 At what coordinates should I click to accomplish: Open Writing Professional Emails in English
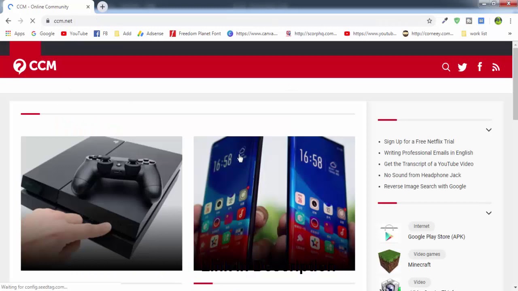[x=428, y=153]
